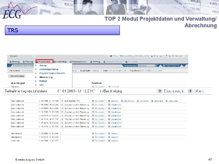
Task: Click Druckansicht for Zwischenbericht 01.10.2009 - 31.12.2009
Action: tap(99, 112)
